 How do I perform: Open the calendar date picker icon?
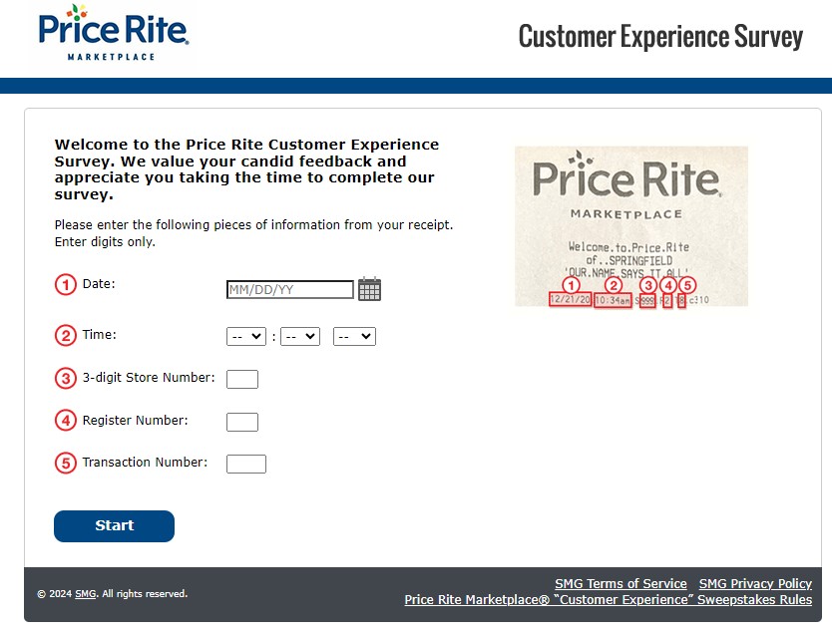pos(369,289)
